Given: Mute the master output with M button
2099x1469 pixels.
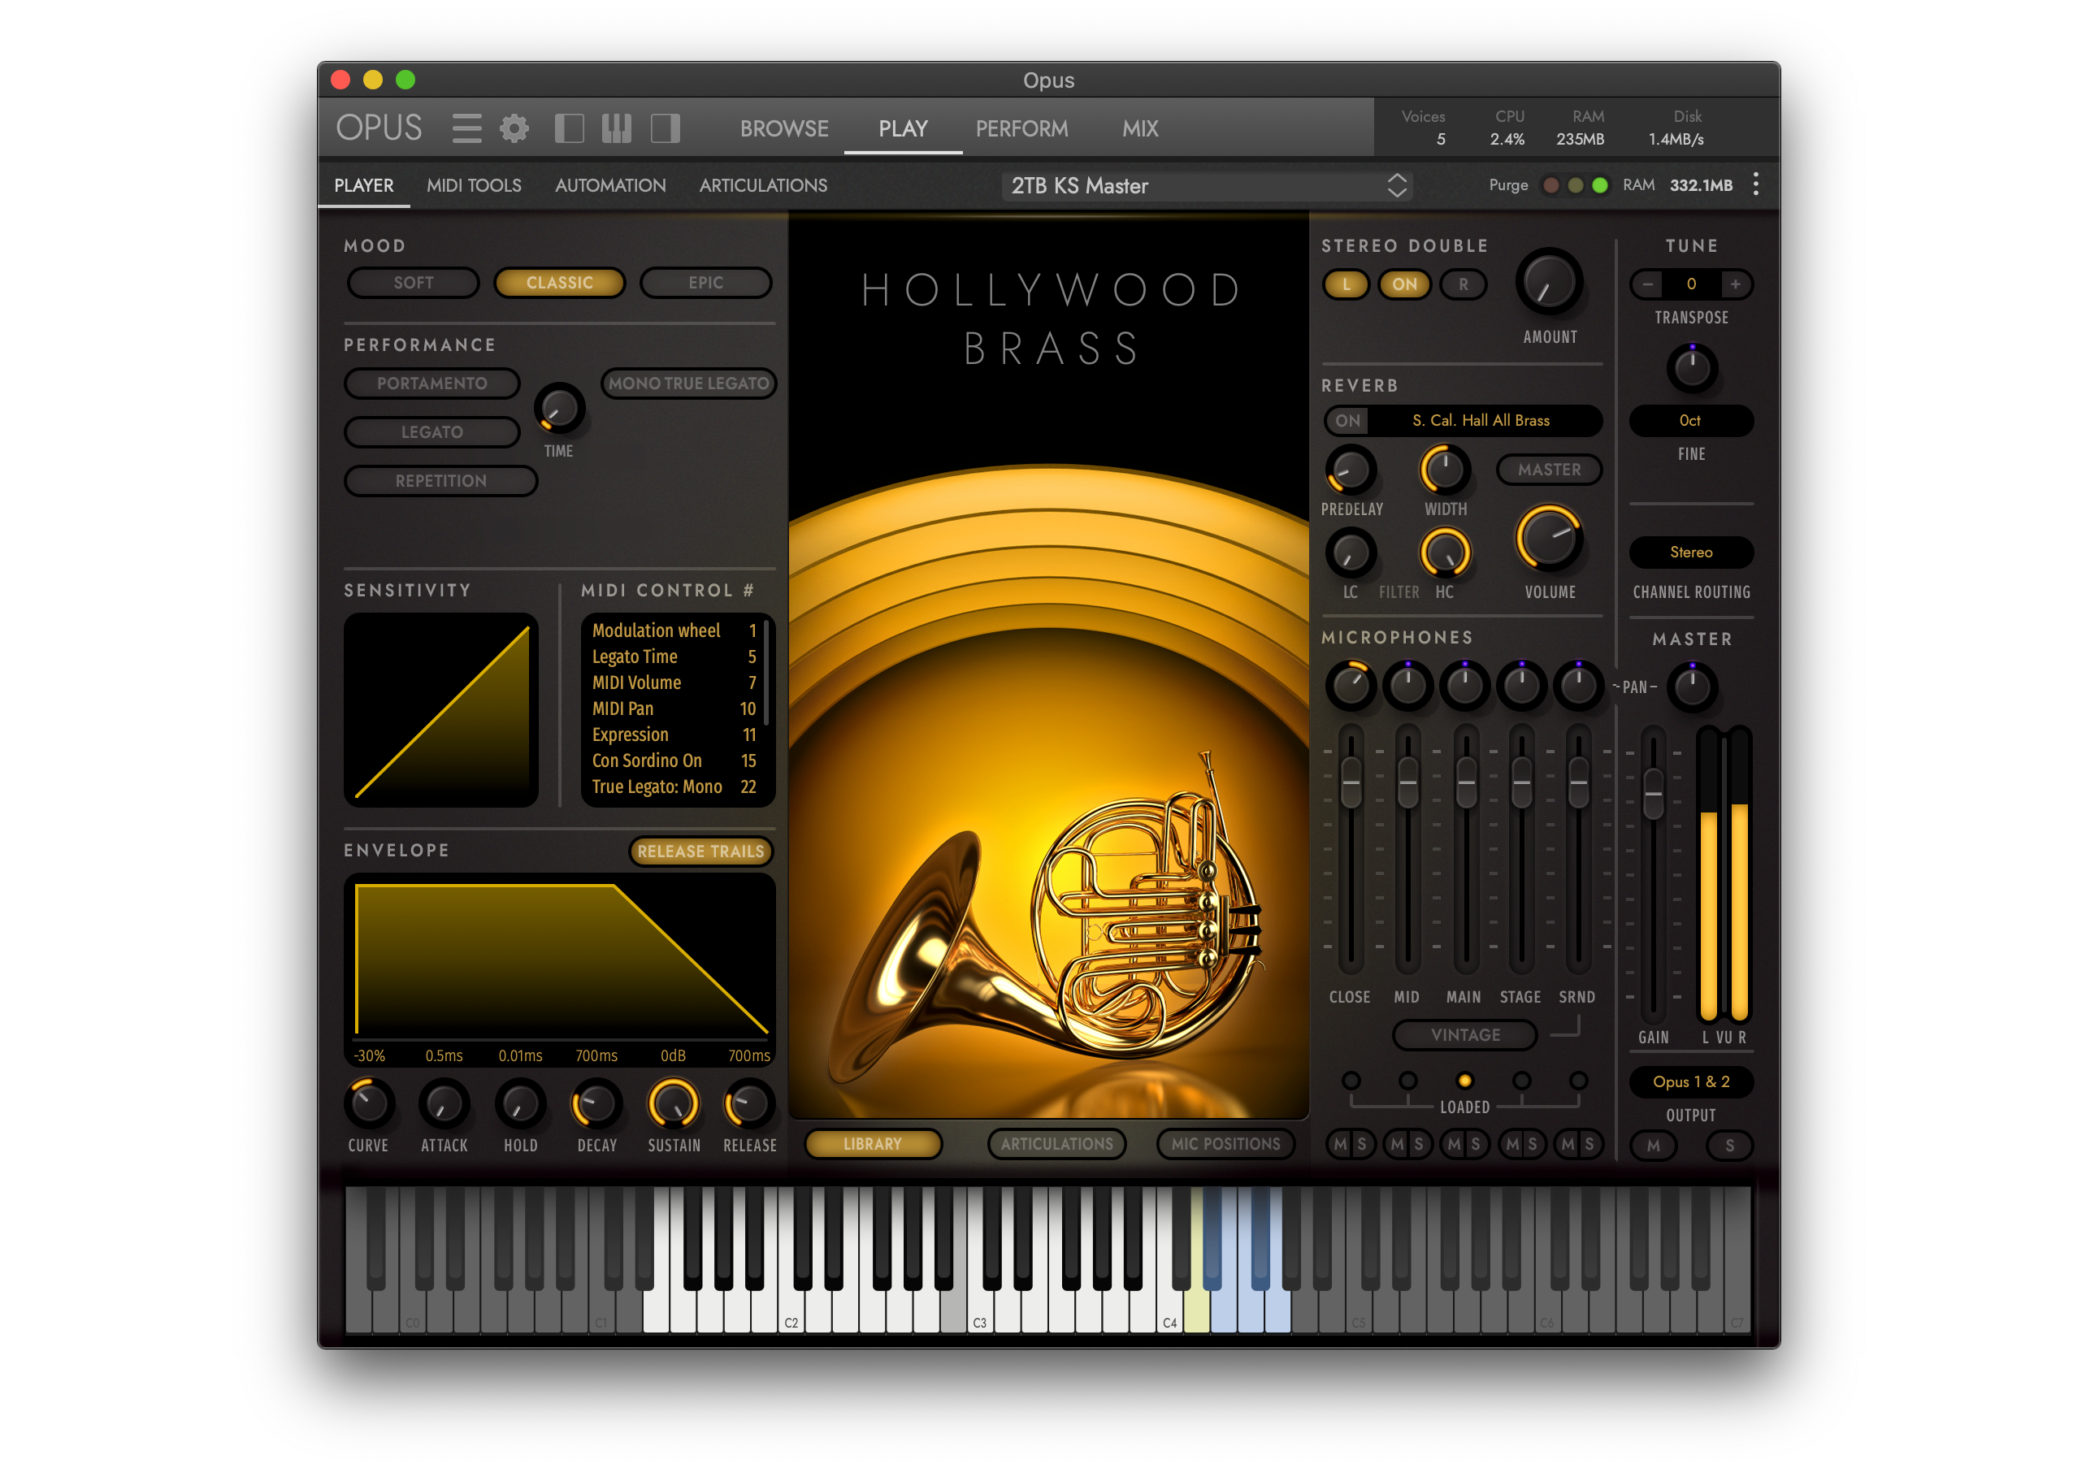Looking at the screenshot, I should point(1653,1146).
